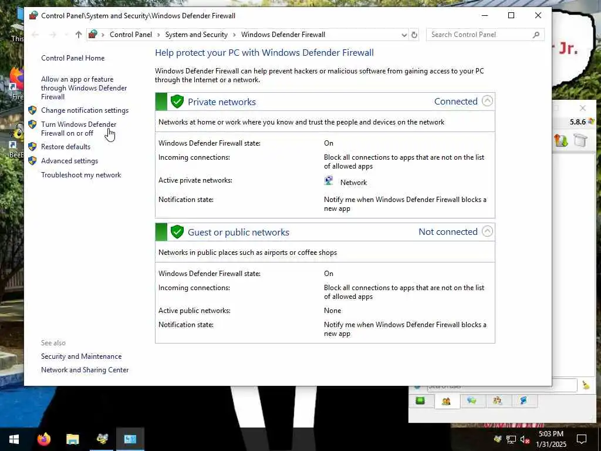
Task: Collapse the Guest or public networks section
Action: point(487,231)
